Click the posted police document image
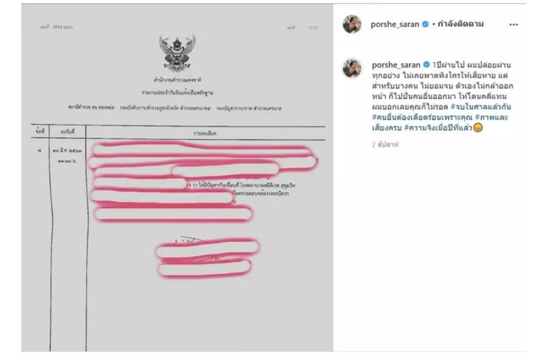 pos(177,177)
